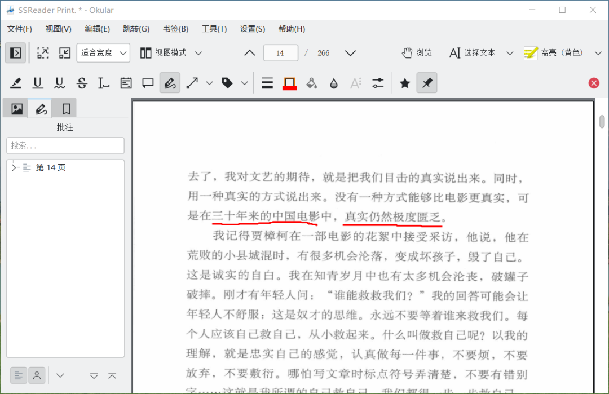Toggle group by author button
Image resolution: width=609 pixels, height=394 pixels.
(x=37, y=375)
